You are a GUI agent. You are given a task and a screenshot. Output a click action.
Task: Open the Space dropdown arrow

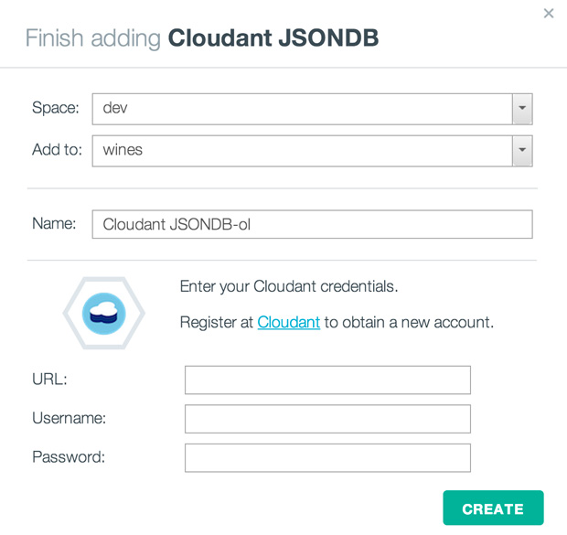(x=522, y=109)
